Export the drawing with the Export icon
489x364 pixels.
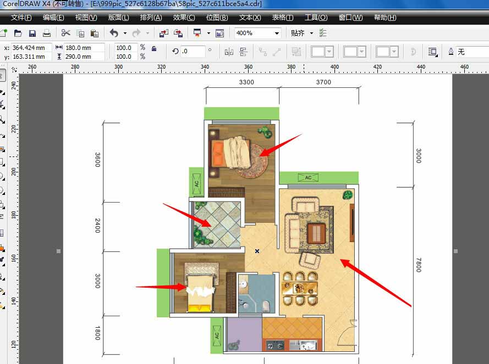pyautogui.click(x=178, y=33)
